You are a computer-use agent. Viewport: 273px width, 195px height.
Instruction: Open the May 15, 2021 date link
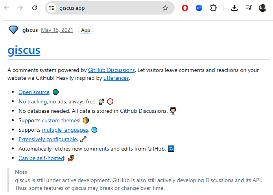[x=57, y=30]
